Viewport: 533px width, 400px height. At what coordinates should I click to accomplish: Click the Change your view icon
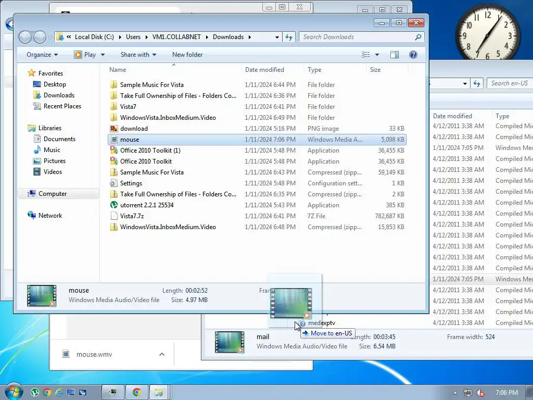click(x=366, y=55)
